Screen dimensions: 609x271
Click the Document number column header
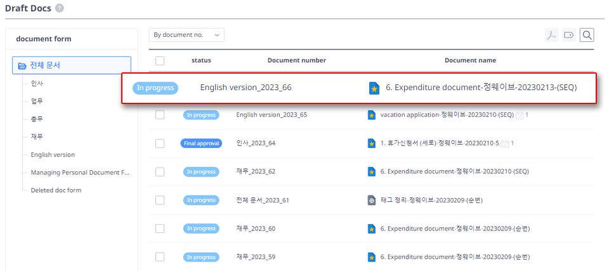[x=297, y=61]
